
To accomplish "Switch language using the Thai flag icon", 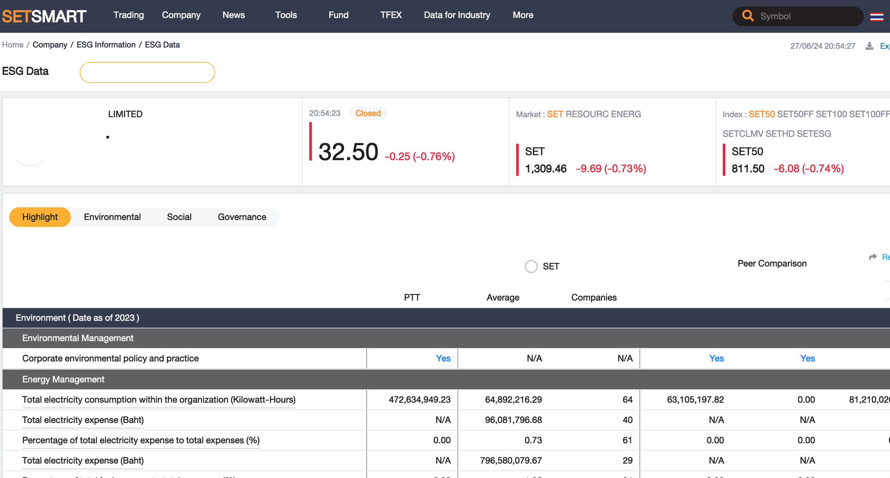I will tap(877, 17).
